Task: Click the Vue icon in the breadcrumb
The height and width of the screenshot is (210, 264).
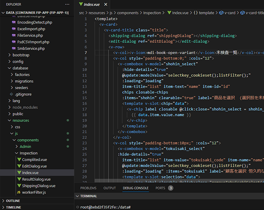Action: coord(169,13)
